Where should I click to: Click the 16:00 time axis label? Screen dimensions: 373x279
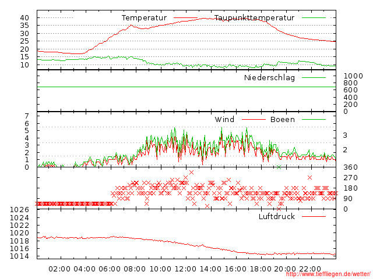point(235,269)
